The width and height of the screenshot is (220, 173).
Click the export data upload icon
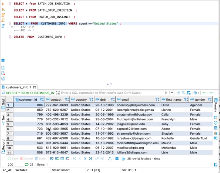[x=110, y=158]
